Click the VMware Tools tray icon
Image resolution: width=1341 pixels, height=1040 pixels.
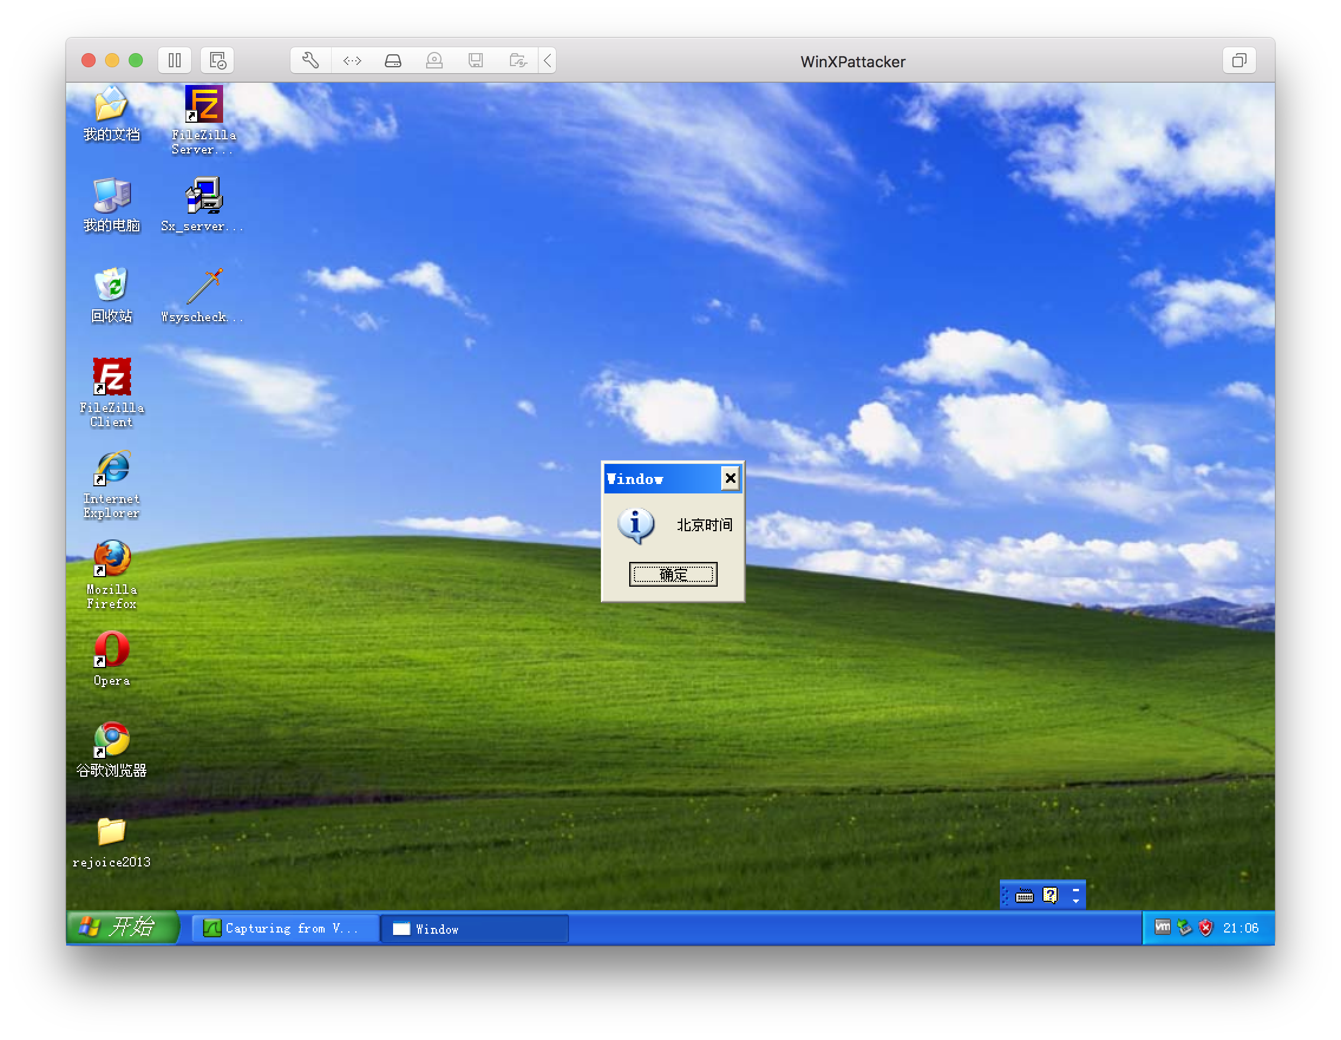click(1162, 927)
